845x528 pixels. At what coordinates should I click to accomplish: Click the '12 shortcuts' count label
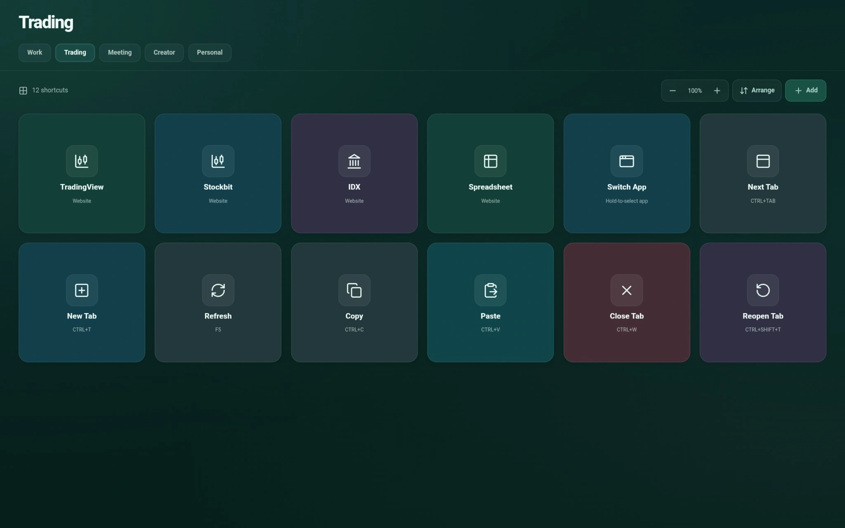pyautogui.click(x=50, y=90)
